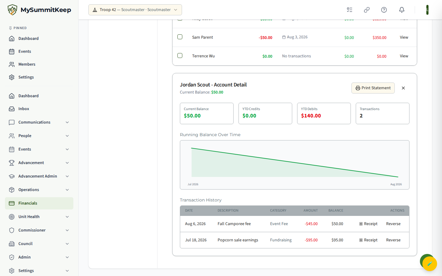Click the receipt icon in Popcorn sale row
This screenshot has height=276, width=442.
361,240
